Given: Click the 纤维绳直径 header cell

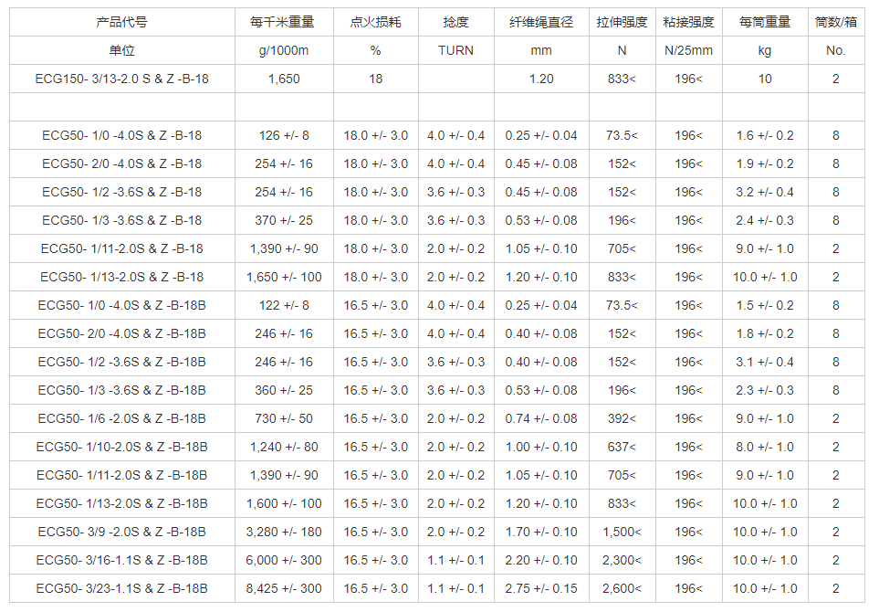Looking at the screenshot, I should tap(541, 23).
